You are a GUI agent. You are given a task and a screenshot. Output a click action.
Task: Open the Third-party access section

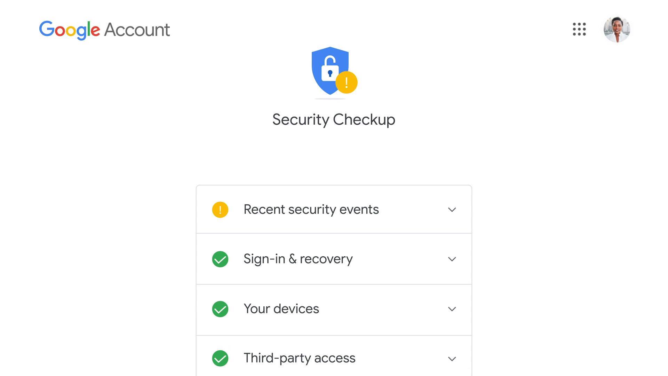tap(334, 356)
